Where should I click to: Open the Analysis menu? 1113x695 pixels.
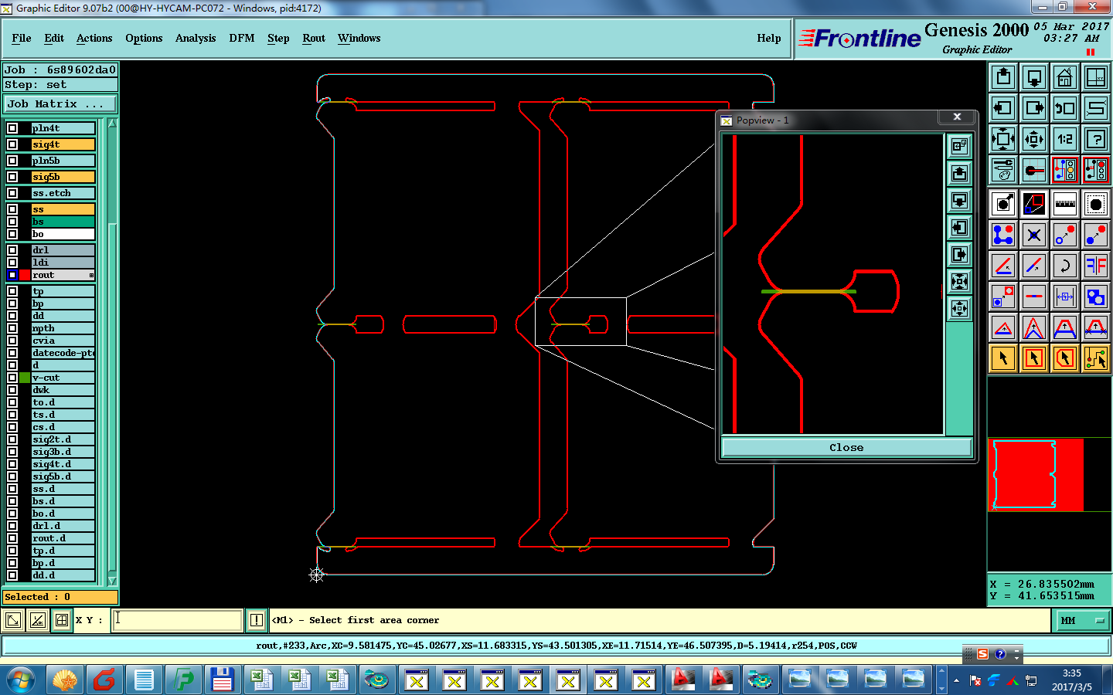click(x=196, y=39)
